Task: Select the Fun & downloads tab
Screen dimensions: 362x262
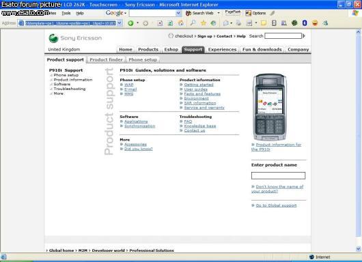Action: [262, 49]
